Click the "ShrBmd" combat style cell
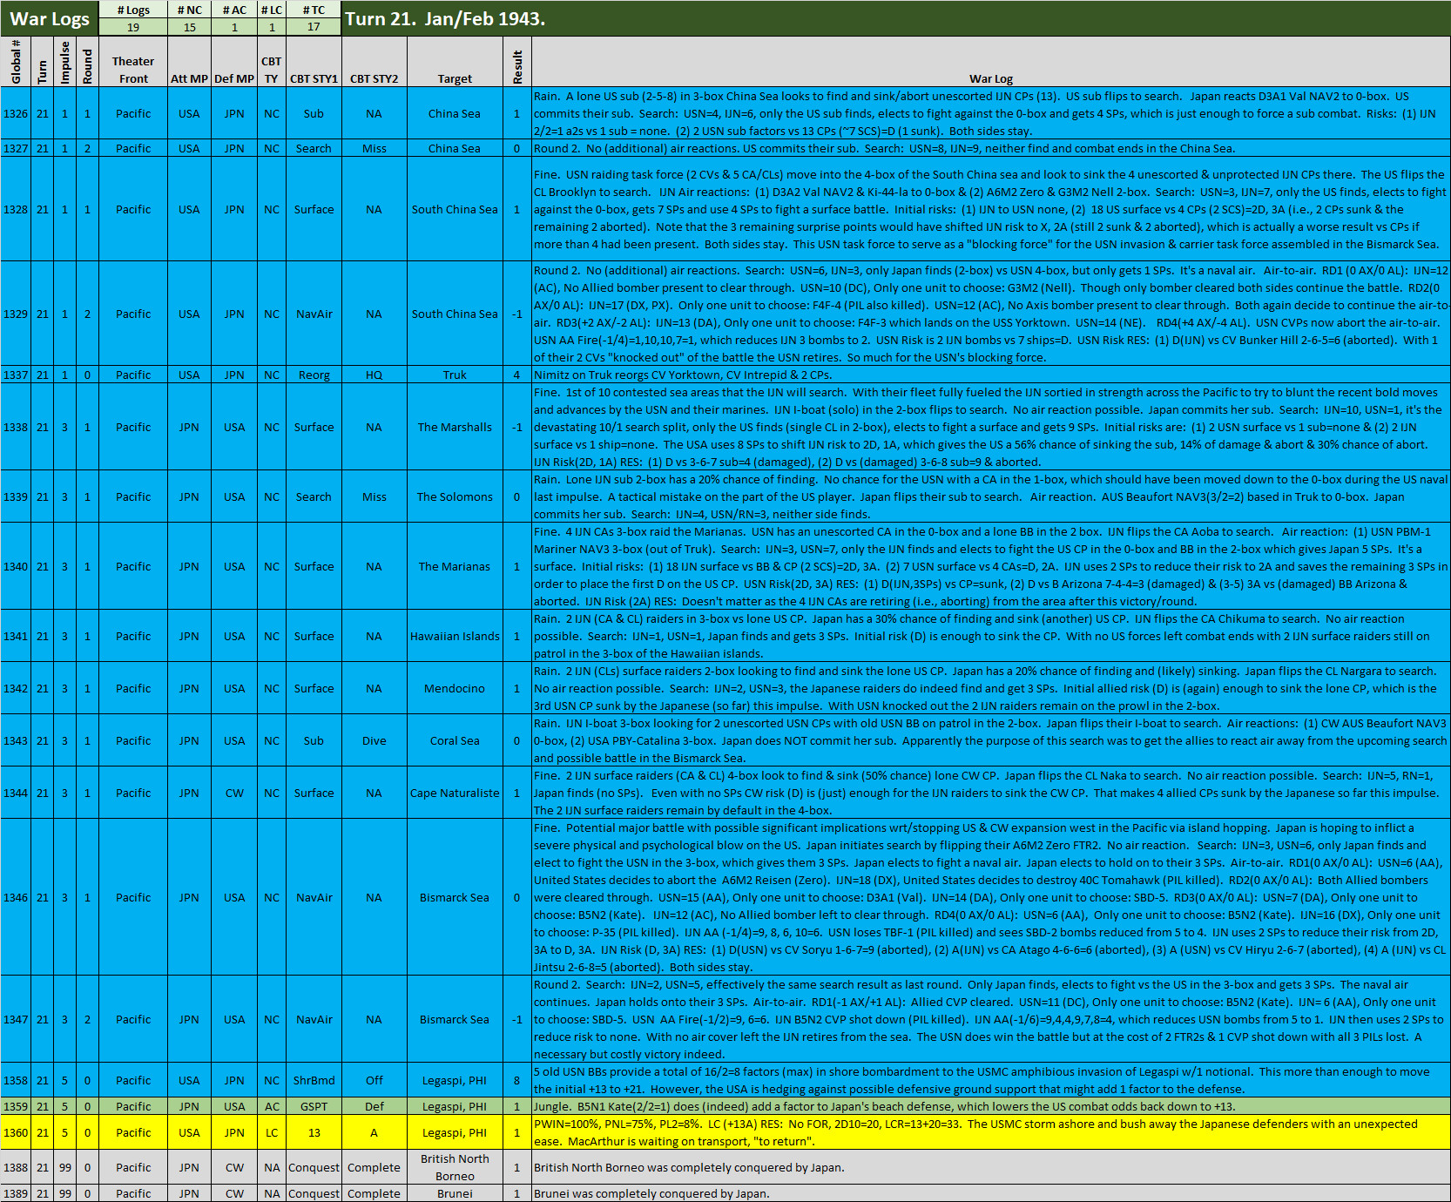Screen dimensions: 1451x1202 (x=314, y=1080)
